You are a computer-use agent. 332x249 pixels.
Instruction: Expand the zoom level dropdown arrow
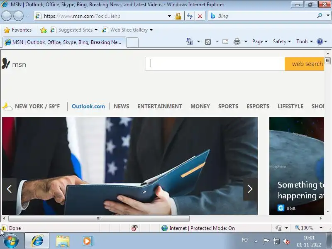tap(321, 228)
